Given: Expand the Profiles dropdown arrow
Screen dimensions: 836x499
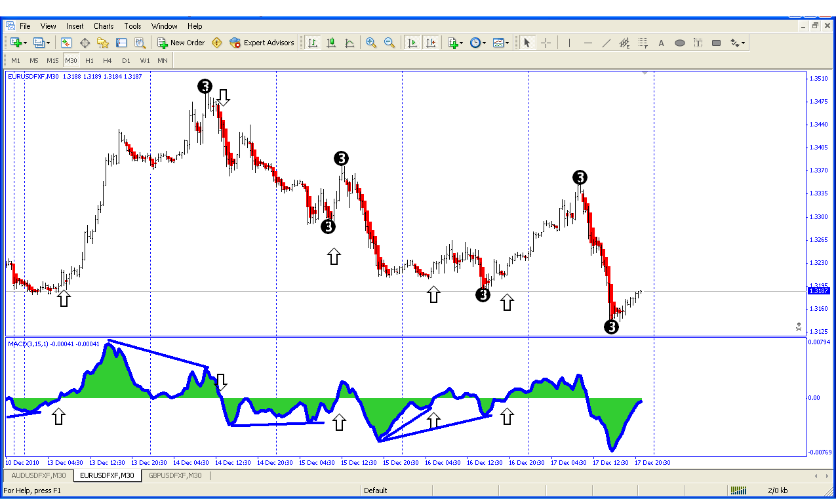Looking at the screenshot, I should pos(49,43).
